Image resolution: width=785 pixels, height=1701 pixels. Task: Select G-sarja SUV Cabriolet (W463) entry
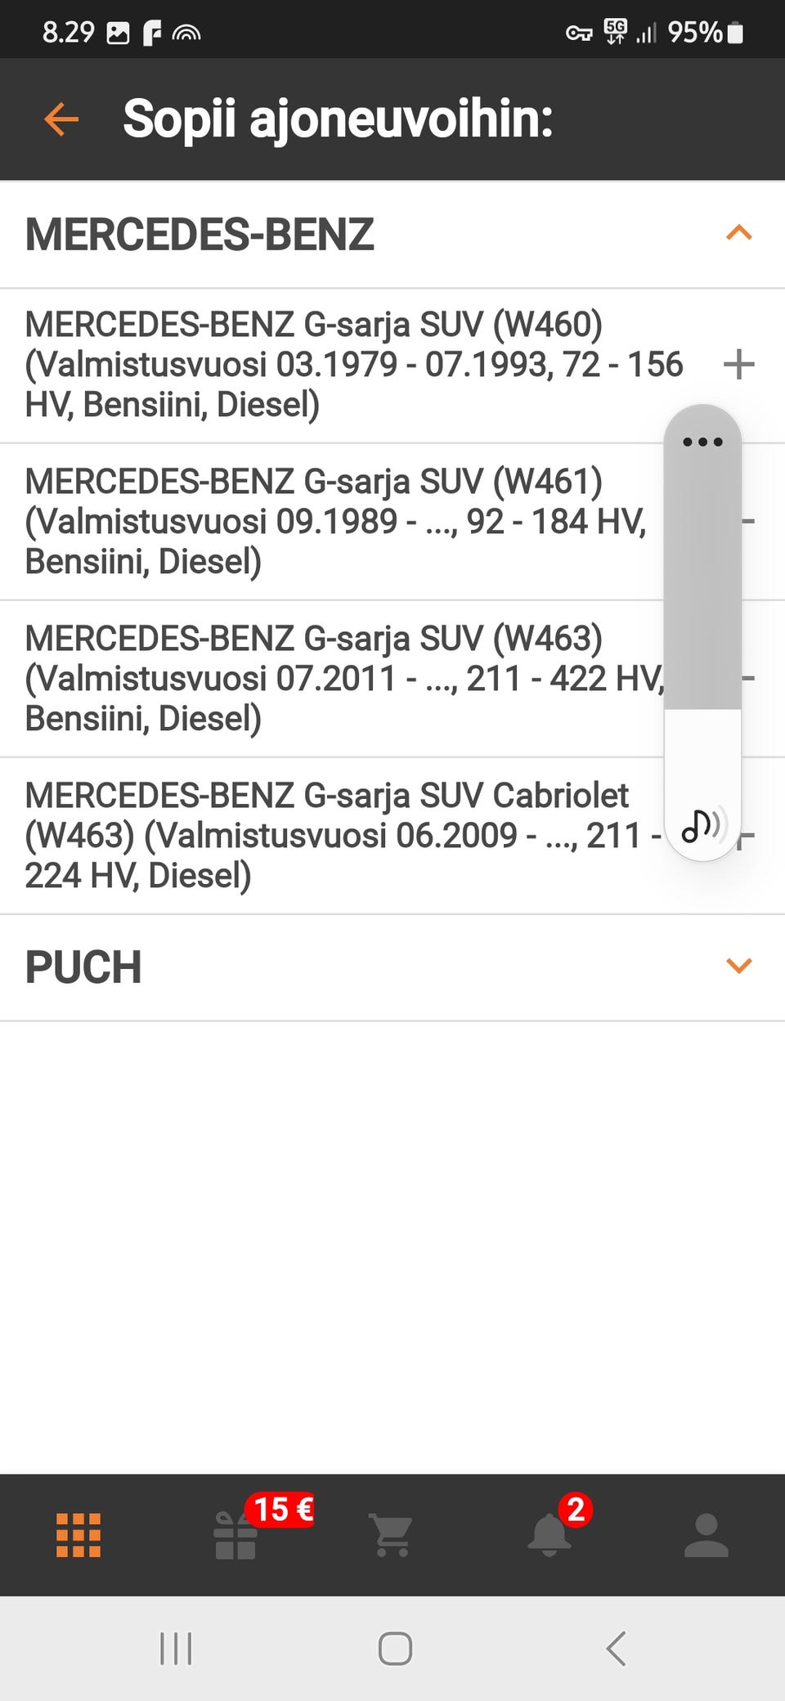click(335, 836)
